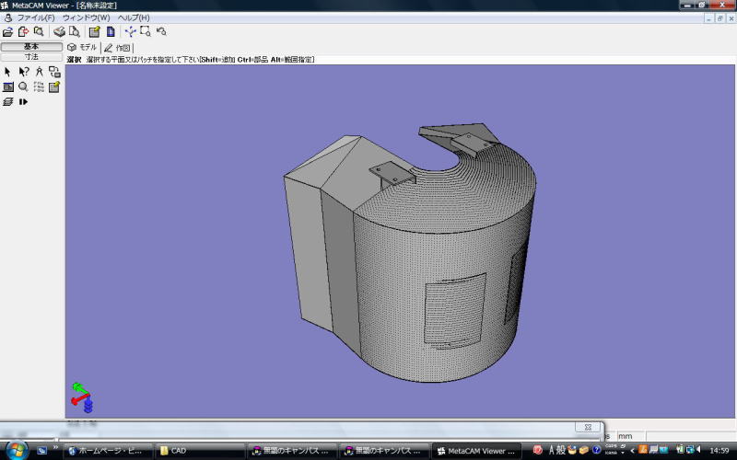This screenshot has height=460, width=737.
Task: Switch to the モデル tab
Action: [82, 47]
